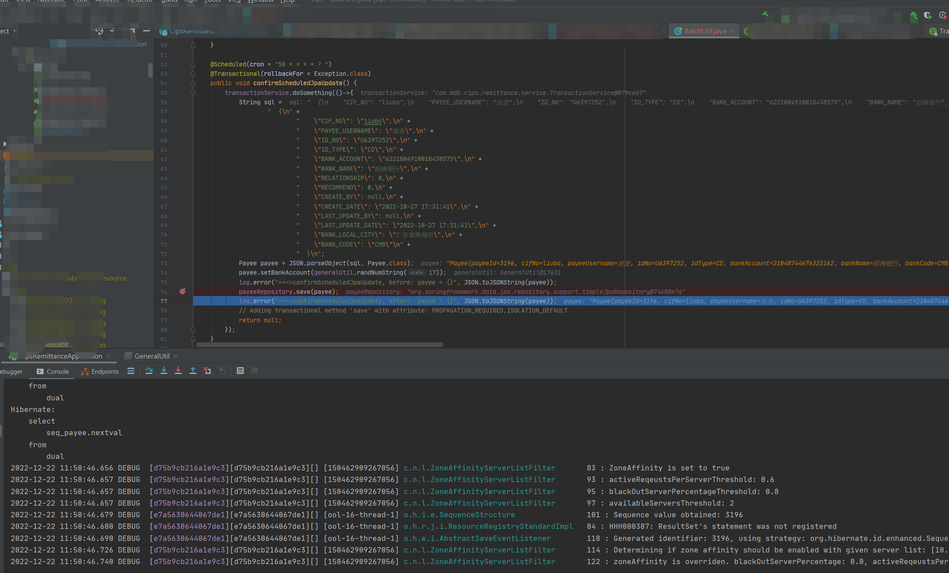Screen dimensions: 949x573
Task: Click the green profile avatar icon top-right
Action: pos(933,31)
